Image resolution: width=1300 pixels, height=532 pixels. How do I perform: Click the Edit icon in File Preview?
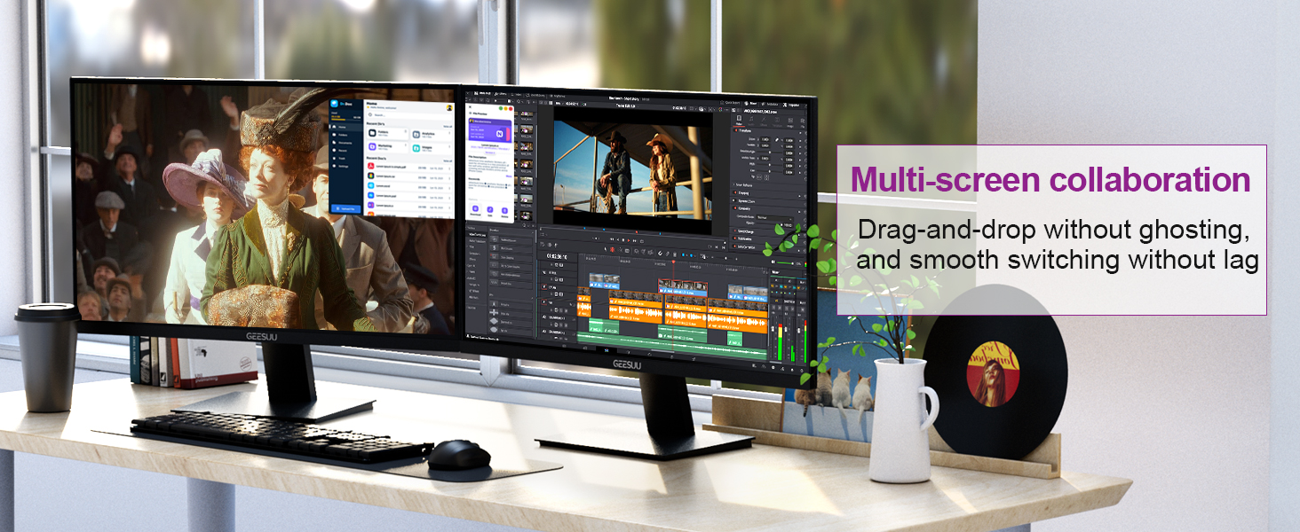click(x=490, y=208)
